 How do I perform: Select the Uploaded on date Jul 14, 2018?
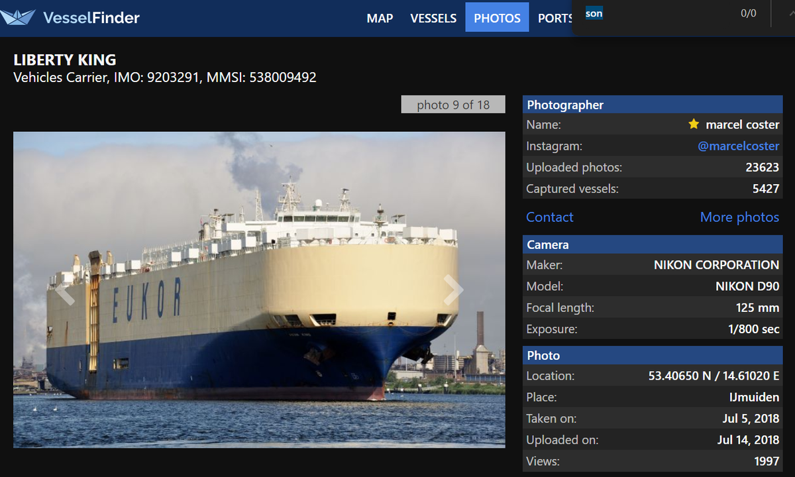pos(748,440)
